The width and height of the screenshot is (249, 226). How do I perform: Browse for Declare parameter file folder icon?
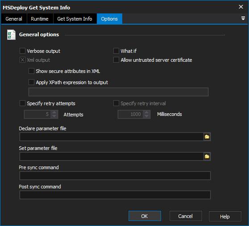207,137
